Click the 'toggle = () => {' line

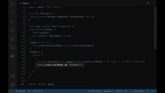[x=40, y=42]
